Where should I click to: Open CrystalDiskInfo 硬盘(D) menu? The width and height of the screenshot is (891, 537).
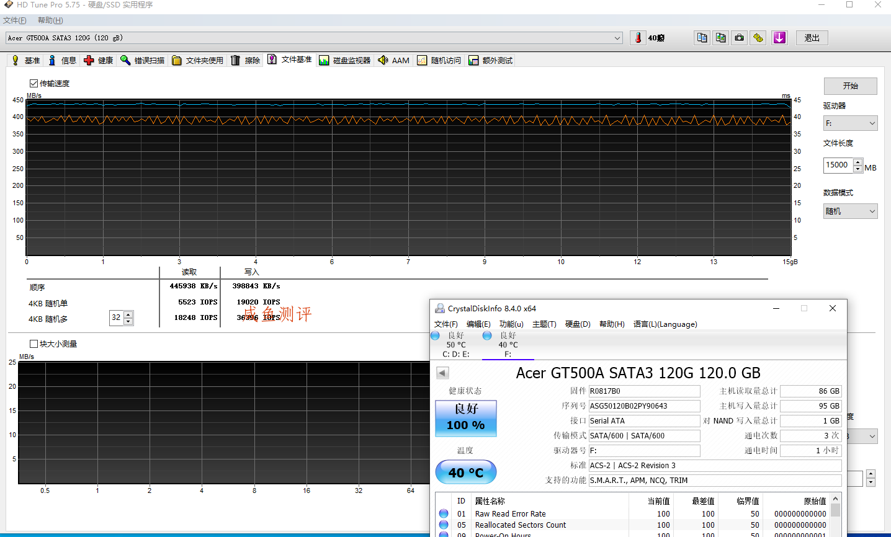578,324
